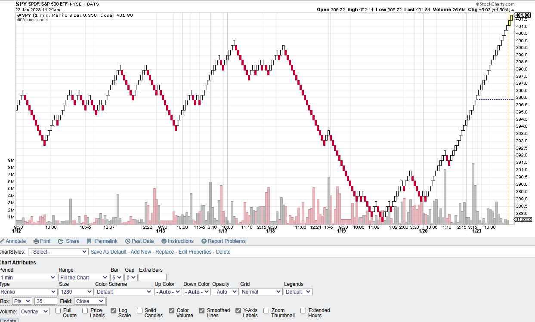
Task: Open the Legends dropdown
Action: [298, 291]
